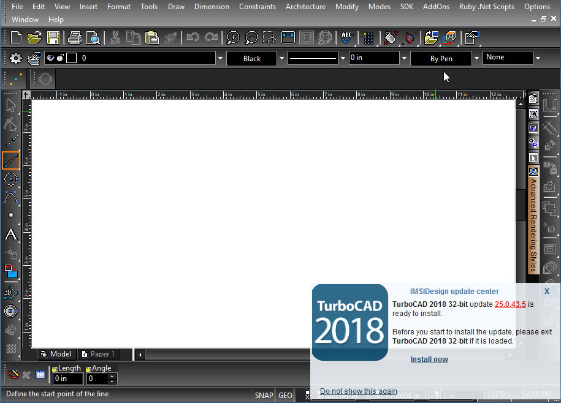This screenshot has height=403, width=561.
Task: Click the red and blue overlapping squares tool
Action: 11,271
